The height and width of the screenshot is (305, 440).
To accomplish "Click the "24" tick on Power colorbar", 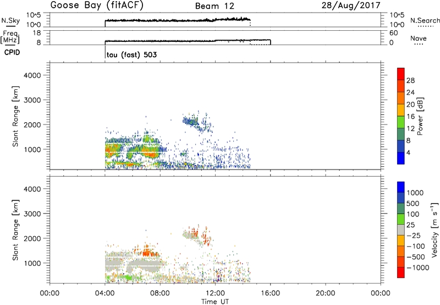I will [410, 92].
